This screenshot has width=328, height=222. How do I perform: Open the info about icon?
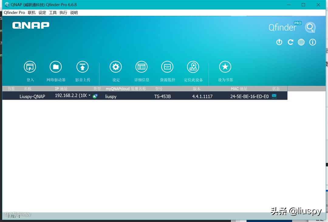[313, 42]
